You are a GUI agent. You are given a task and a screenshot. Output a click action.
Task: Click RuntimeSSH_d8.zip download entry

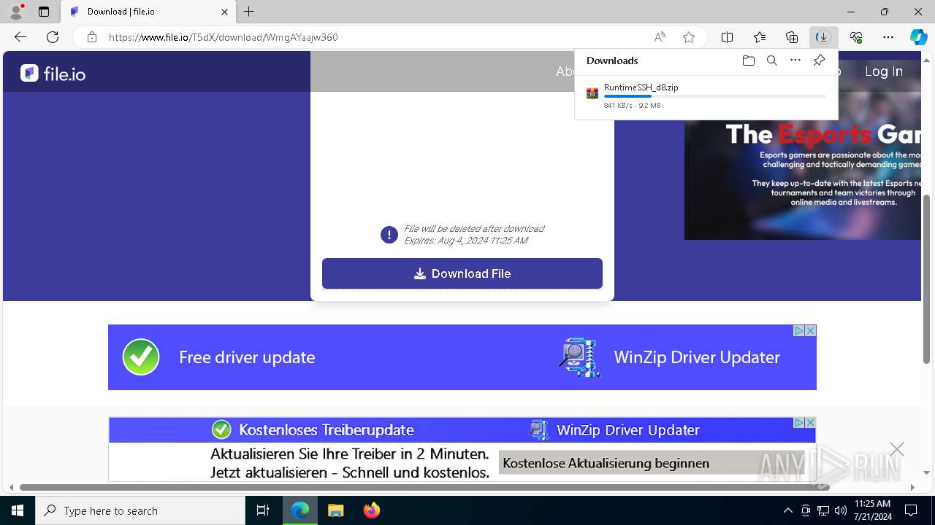pyautogui.click(x=706, y=96)
